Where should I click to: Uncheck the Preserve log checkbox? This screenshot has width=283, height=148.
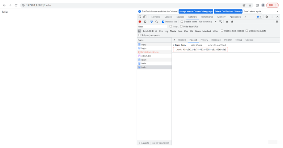tap(163, 22)
